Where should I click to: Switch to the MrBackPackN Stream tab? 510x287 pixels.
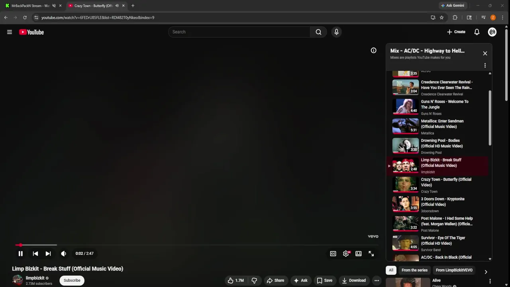tap(31, 6)
